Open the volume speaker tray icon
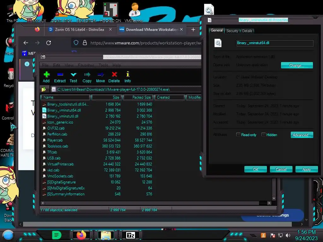The height and width of the screenshot is (242, 323). pyautogui.click(x=288, y=235)
